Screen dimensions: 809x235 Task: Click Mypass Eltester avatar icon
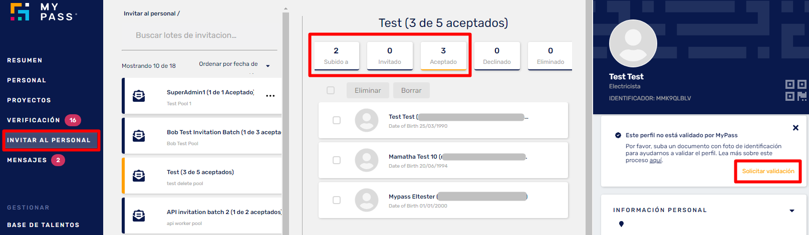tap(367, 200)
